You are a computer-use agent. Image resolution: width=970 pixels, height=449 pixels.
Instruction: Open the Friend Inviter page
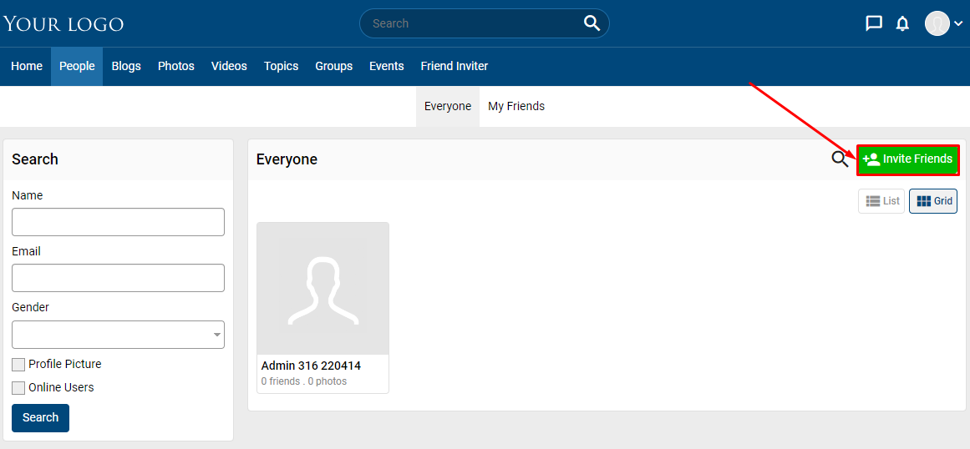454,66
